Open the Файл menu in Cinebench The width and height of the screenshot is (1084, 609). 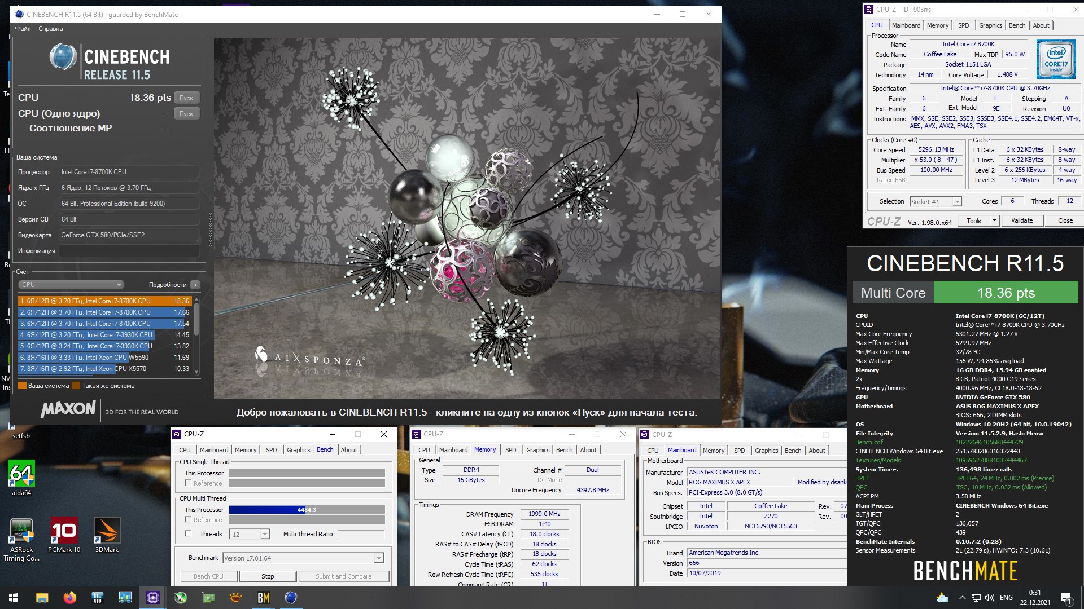tap(23, 29)
